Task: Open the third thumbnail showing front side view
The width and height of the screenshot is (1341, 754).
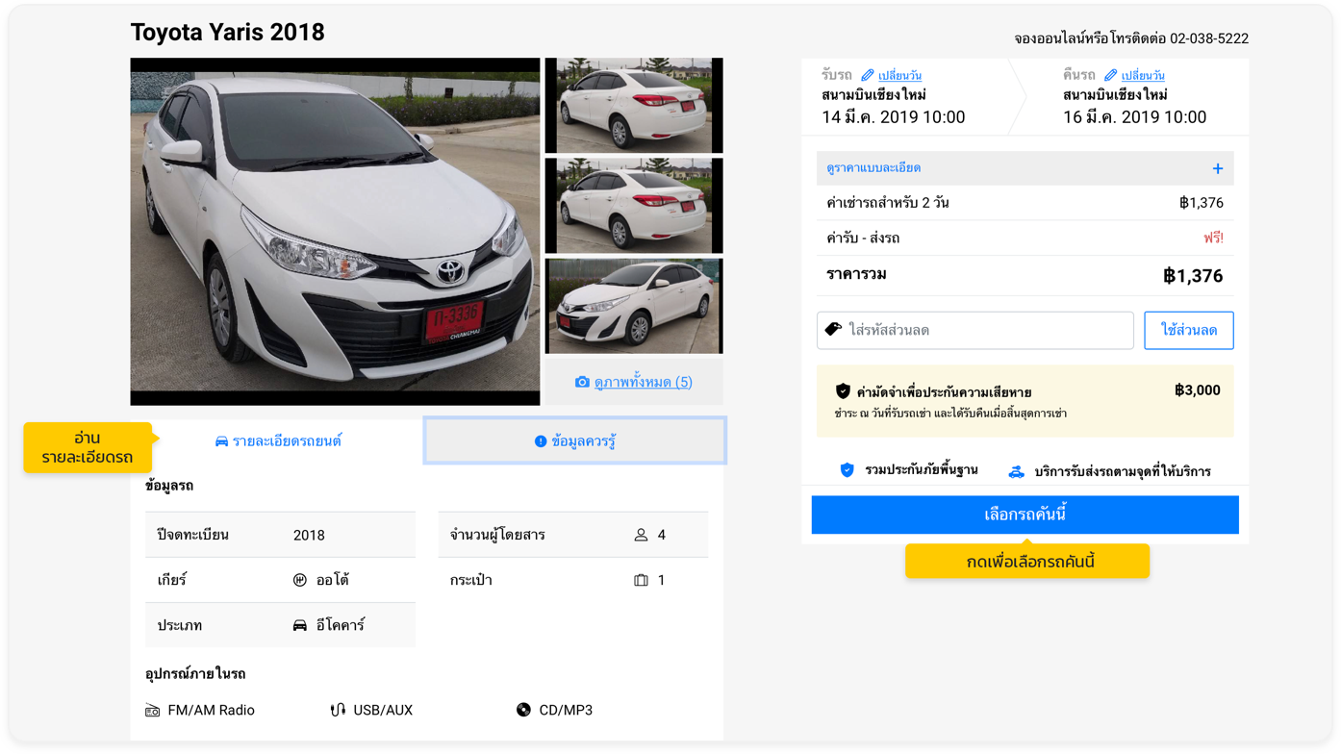Action: (634, 306)
